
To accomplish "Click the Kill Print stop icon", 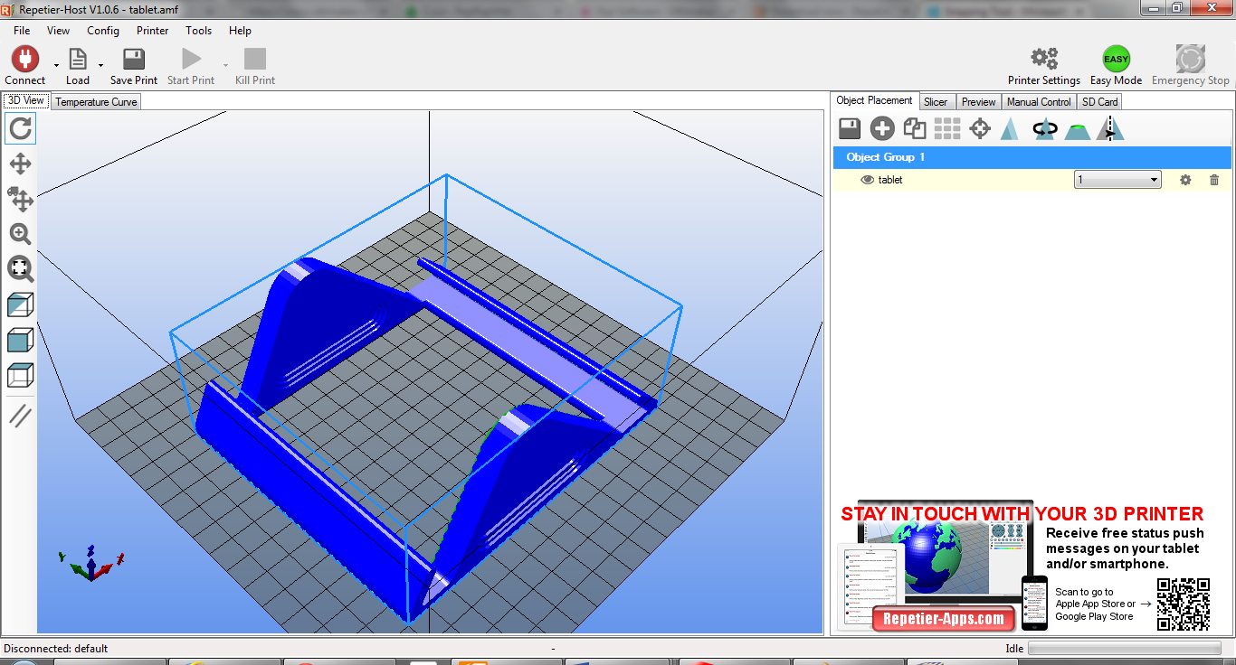I will [x=255, y=60].
